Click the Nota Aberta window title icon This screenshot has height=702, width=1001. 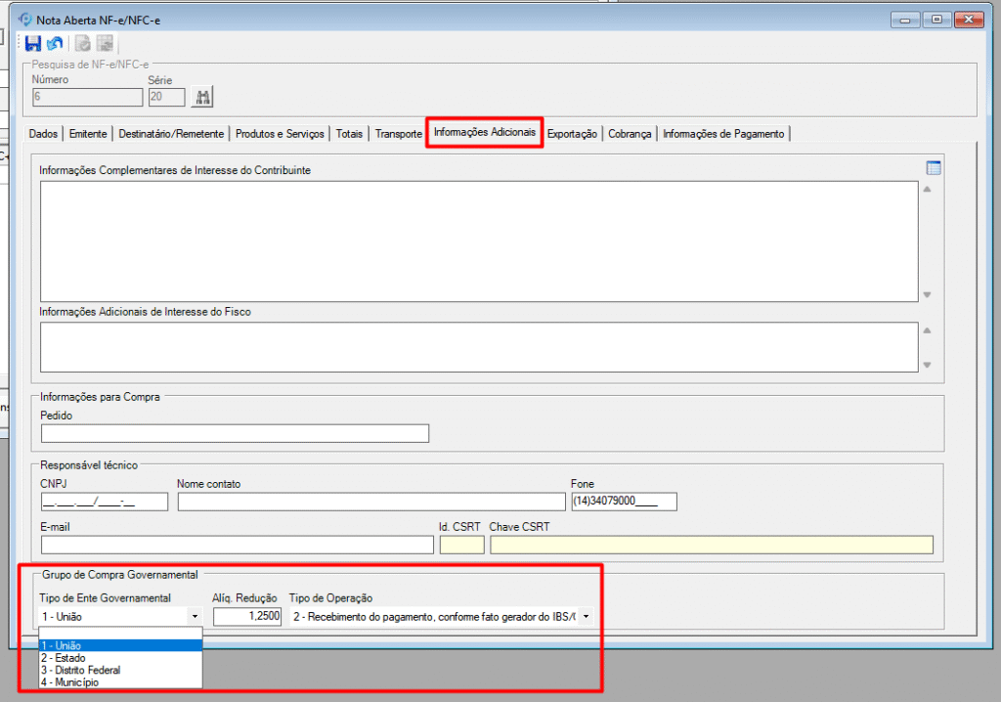25,19
